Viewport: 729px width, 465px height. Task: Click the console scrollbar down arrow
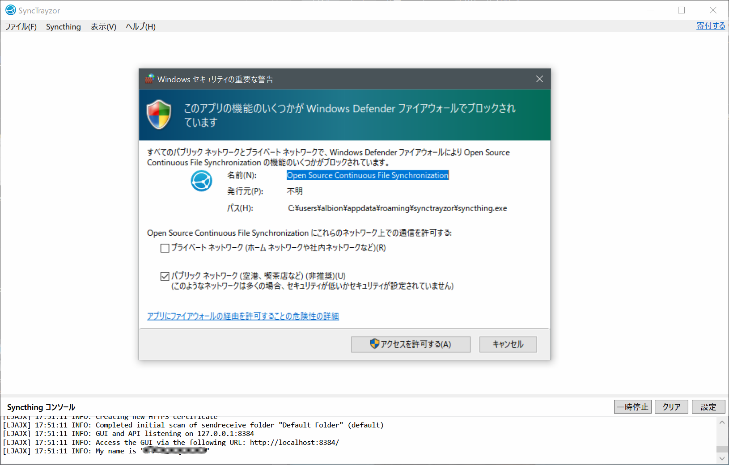722,458
